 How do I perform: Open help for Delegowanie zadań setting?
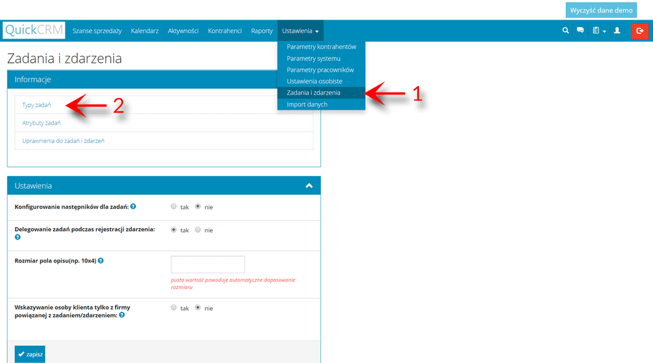pos(17,237)
